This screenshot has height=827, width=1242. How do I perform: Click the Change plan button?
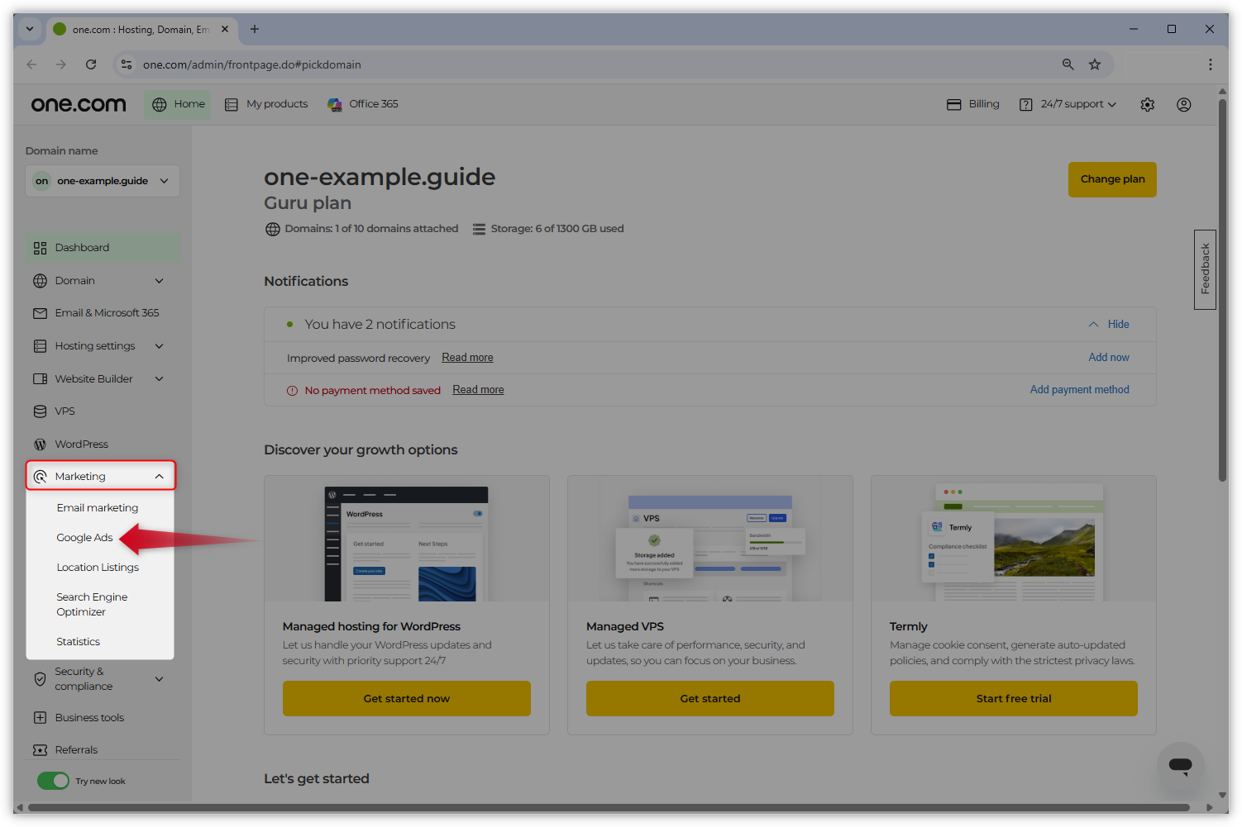click(1112, 179)
